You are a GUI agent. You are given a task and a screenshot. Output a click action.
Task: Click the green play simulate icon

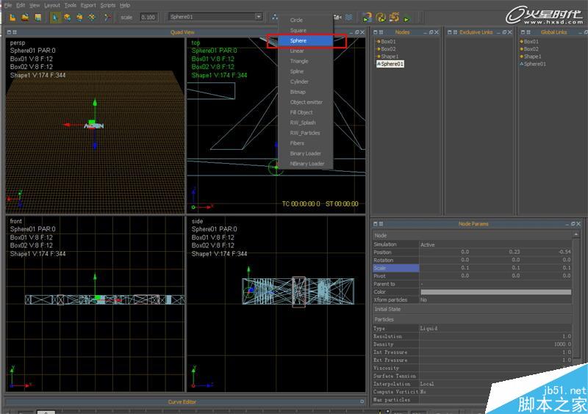pos(406,18)
